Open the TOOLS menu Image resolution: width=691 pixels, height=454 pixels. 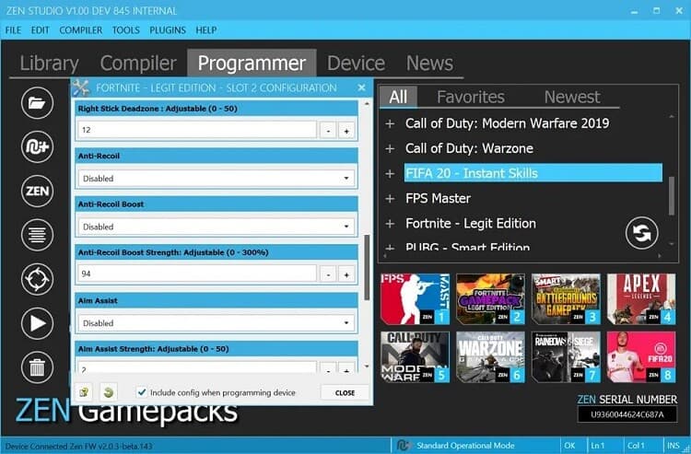click(x=125, y=30)
